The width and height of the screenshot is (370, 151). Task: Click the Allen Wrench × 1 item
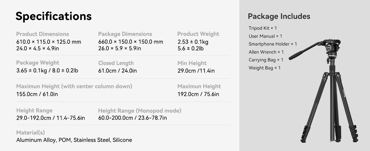coord(266,52)
